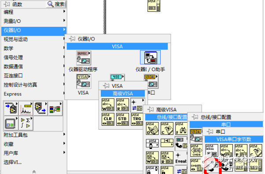Image resolution: width=265 pixels, height=174 pixels.
Task: Pin the 串口 palette with its thumbtack
Action: tap(210, 131)
